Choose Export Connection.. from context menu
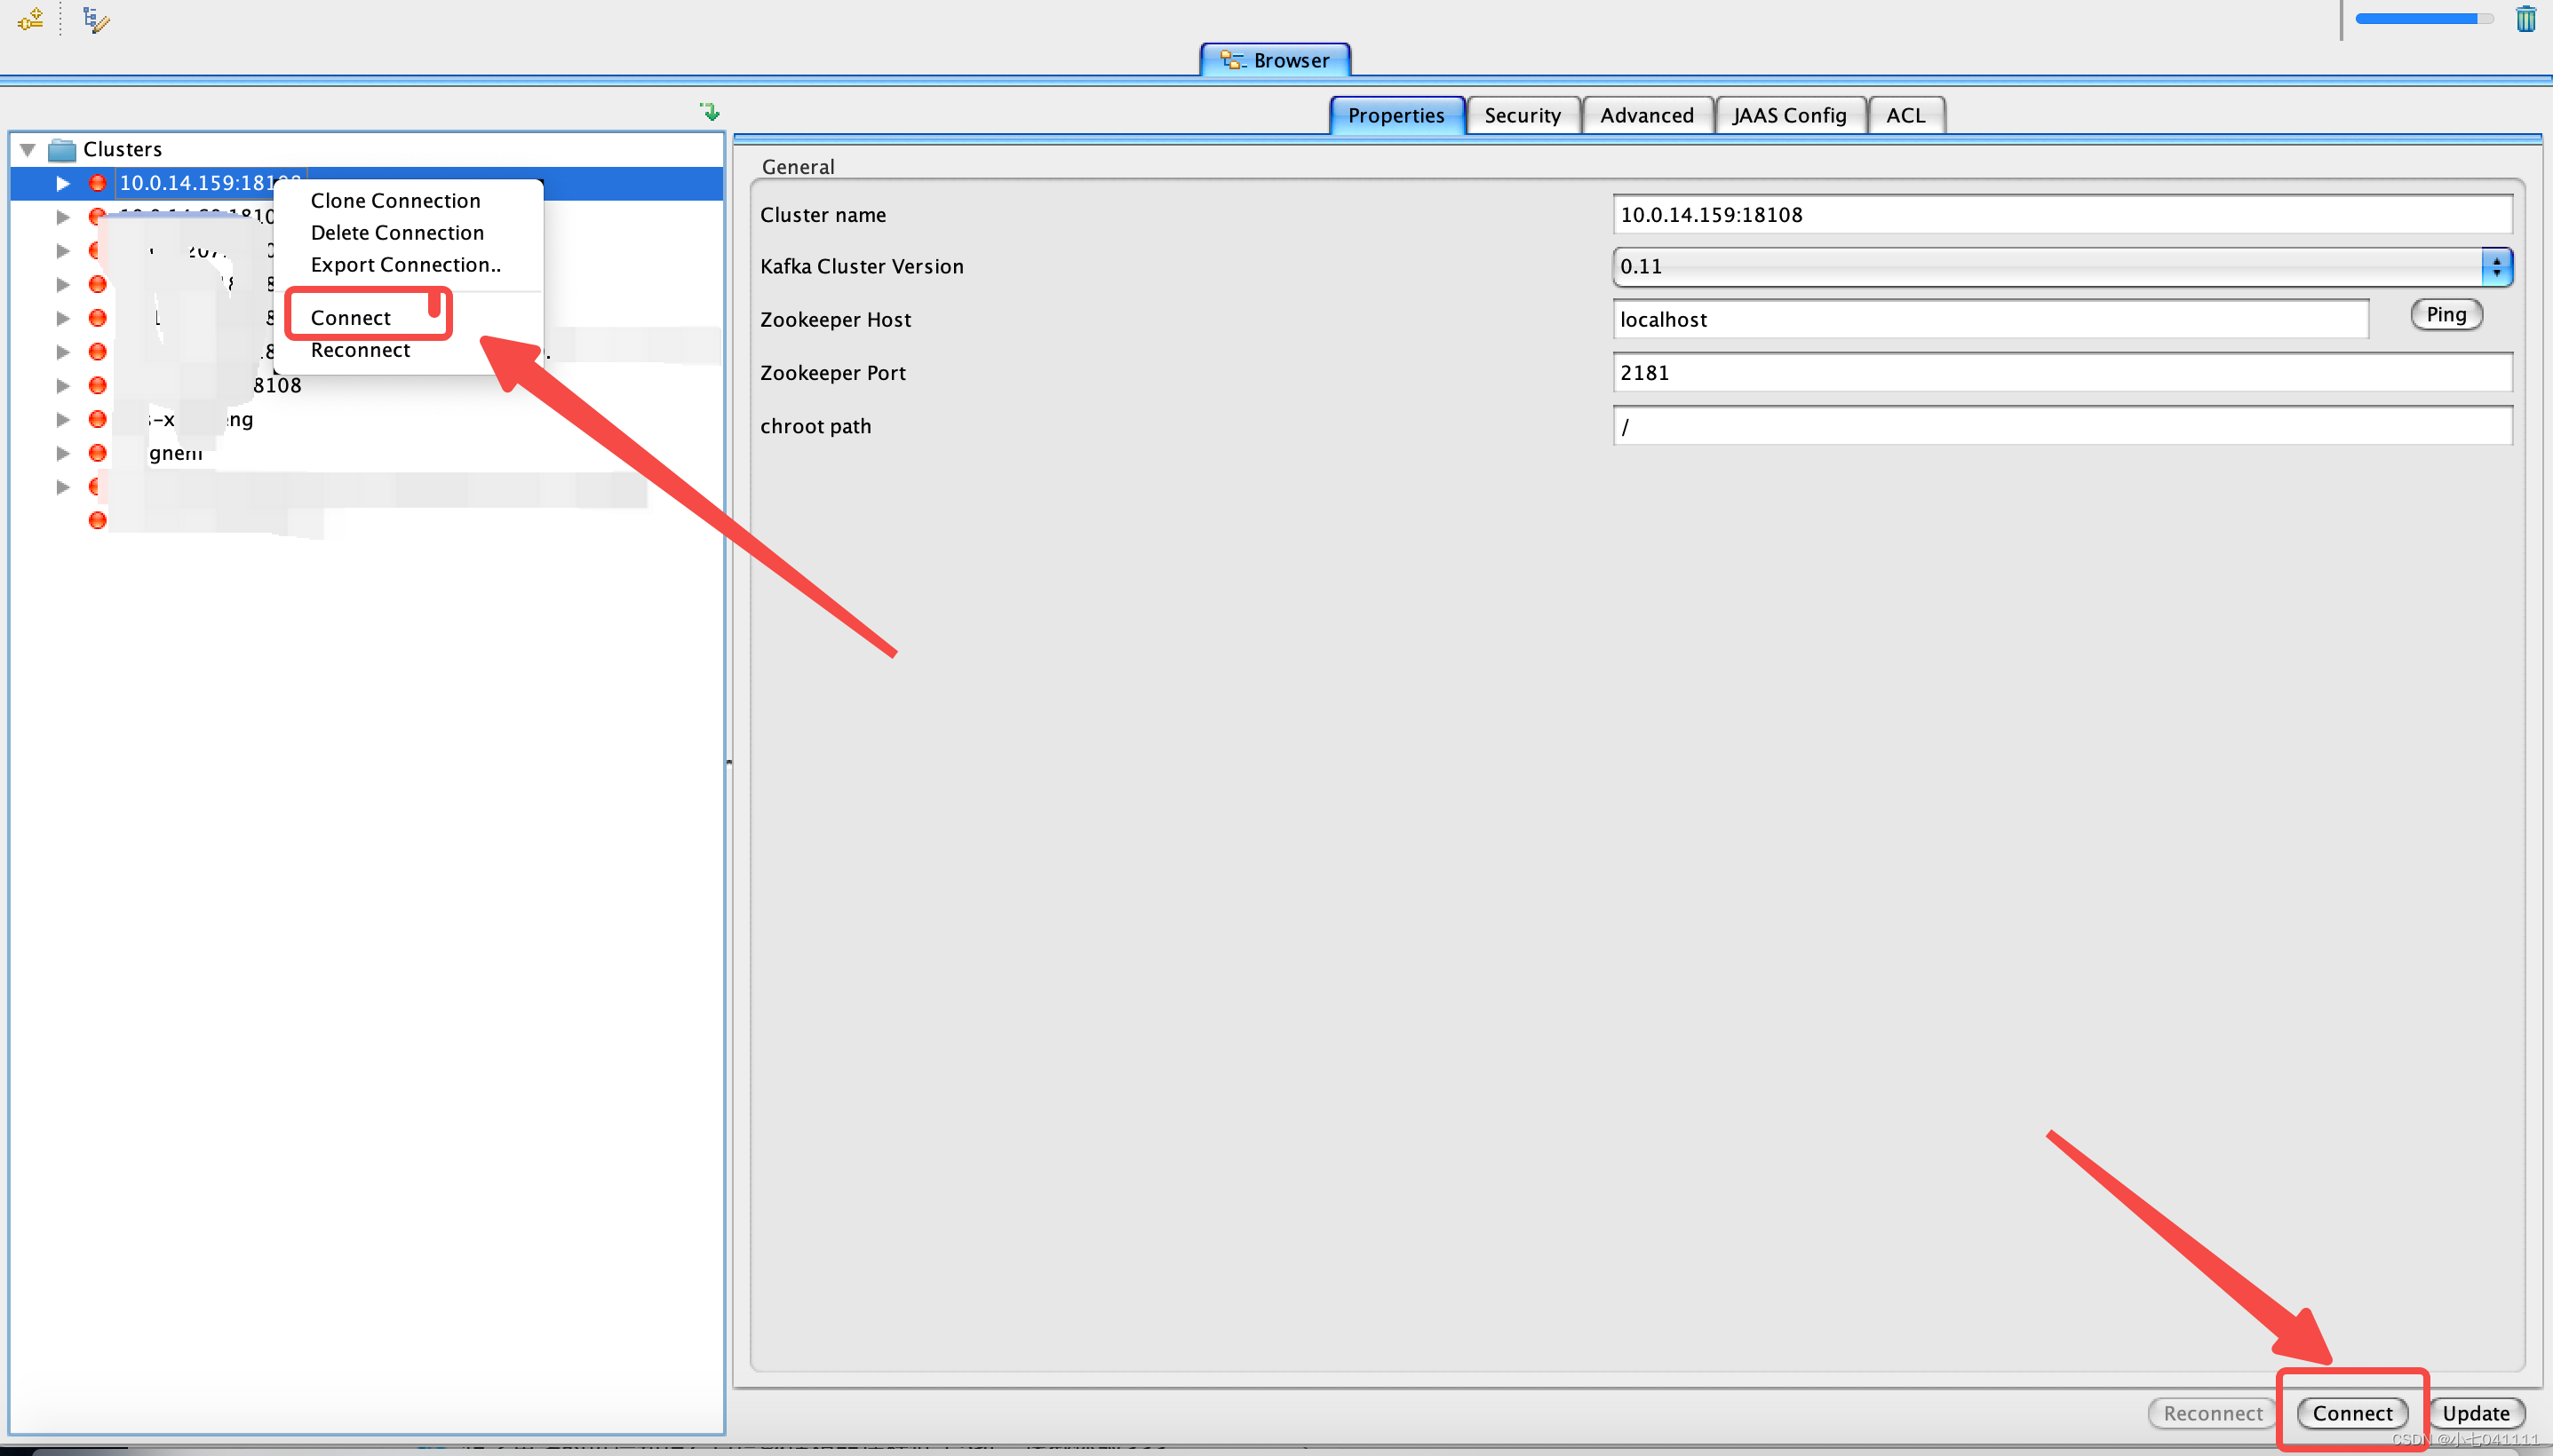This screenshot has height=1456, width=2553. coord(405,264)
